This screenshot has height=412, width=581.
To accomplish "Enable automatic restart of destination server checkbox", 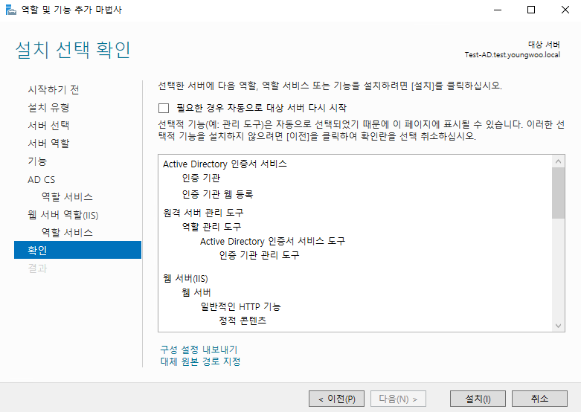I will [x=164, y=108].
